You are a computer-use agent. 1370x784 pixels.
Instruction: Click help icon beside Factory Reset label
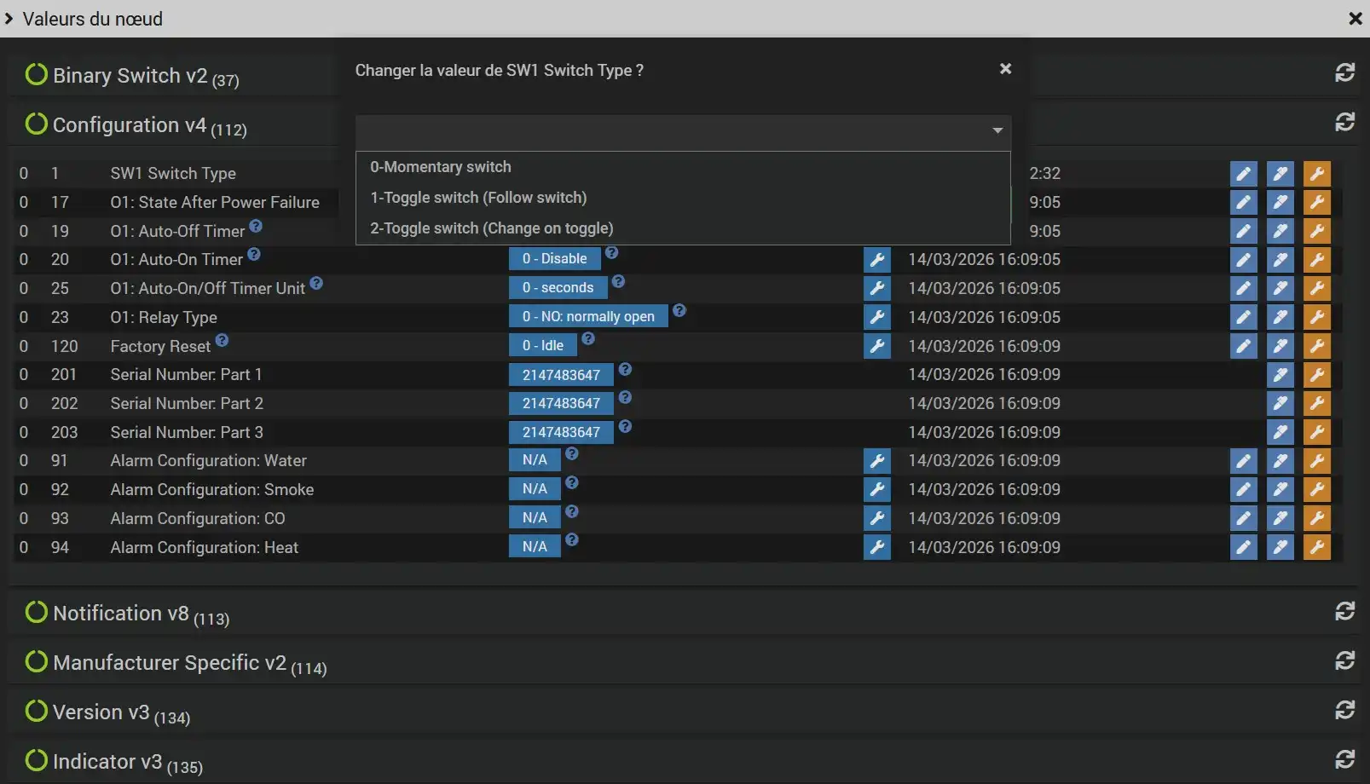click(x=222, y=341)
